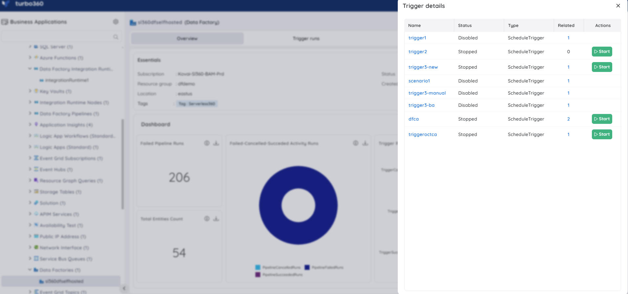Open the trigger3-new trigger
Image resolution: width=628 pixels, height=294 pixels.
(x=423, y=67)
